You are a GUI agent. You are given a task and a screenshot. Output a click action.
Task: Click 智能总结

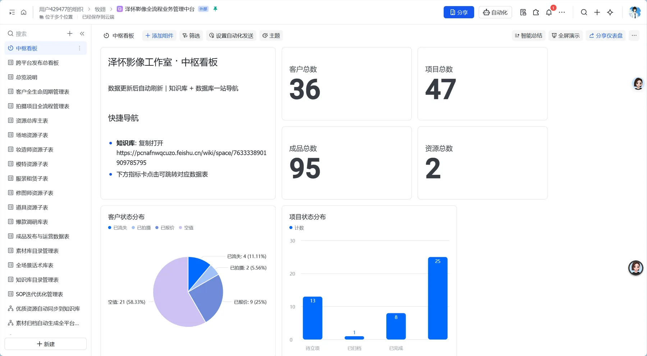[x=528, y=36]
